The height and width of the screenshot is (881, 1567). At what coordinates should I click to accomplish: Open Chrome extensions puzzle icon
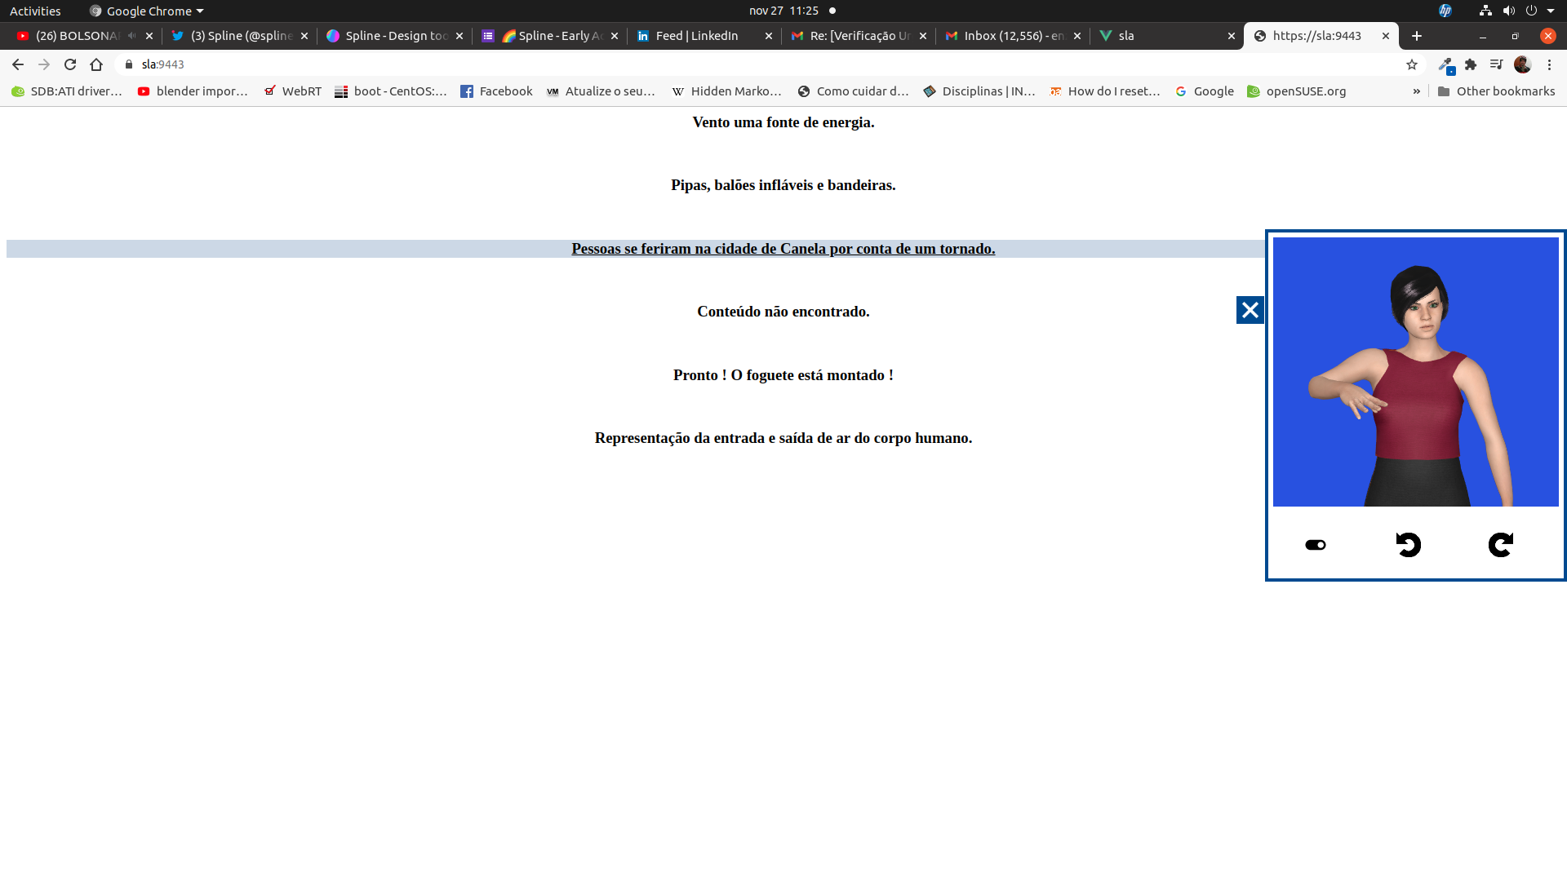1471,64
